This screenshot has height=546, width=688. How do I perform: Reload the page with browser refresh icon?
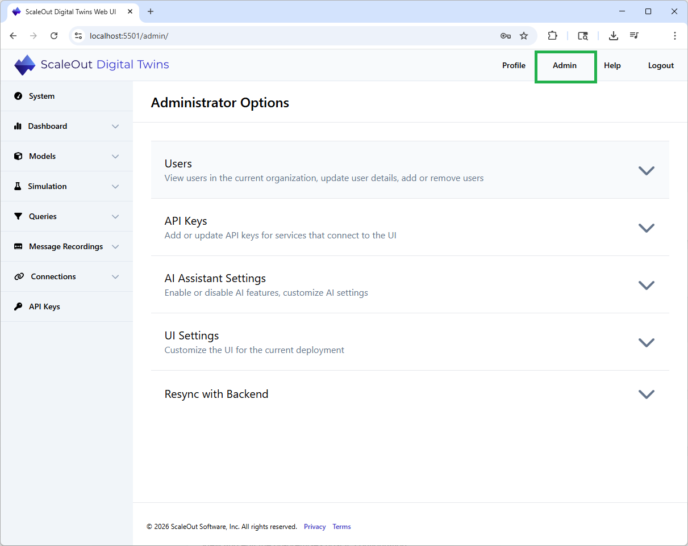(x=54, y=36)
